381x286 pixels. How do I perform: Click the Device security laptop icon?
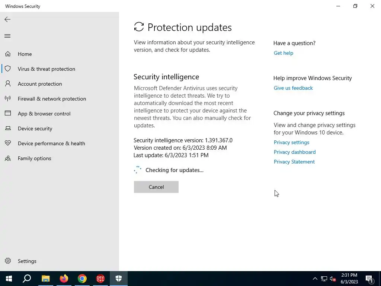pos(8,128)
